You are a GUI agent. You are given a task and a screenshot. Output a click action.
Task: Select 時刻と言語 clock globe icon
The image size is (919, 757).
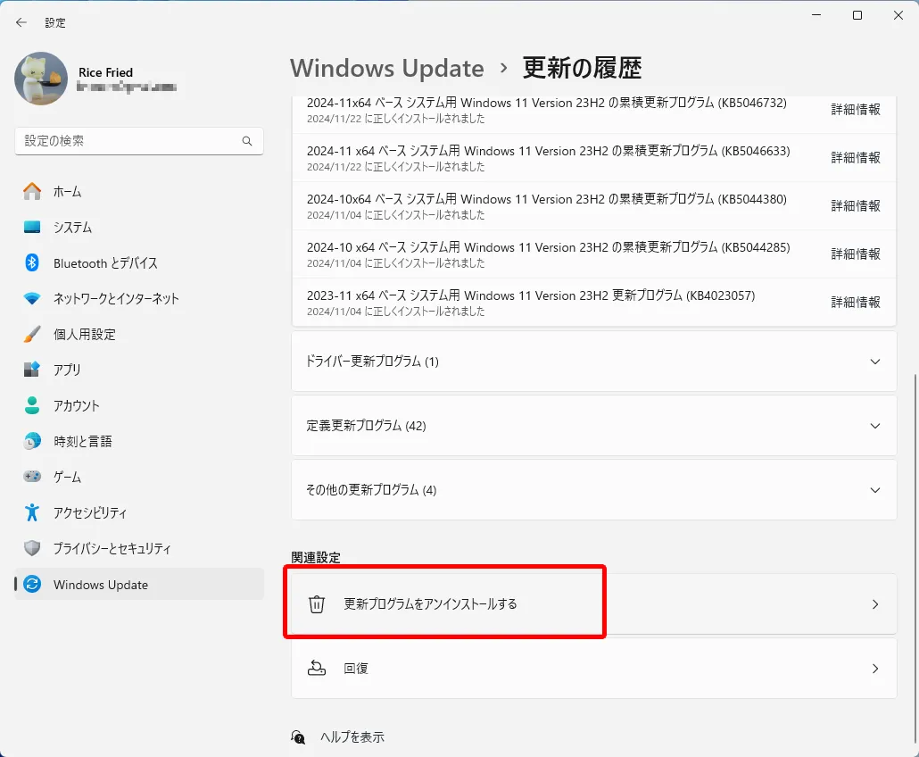coord(32,441)
